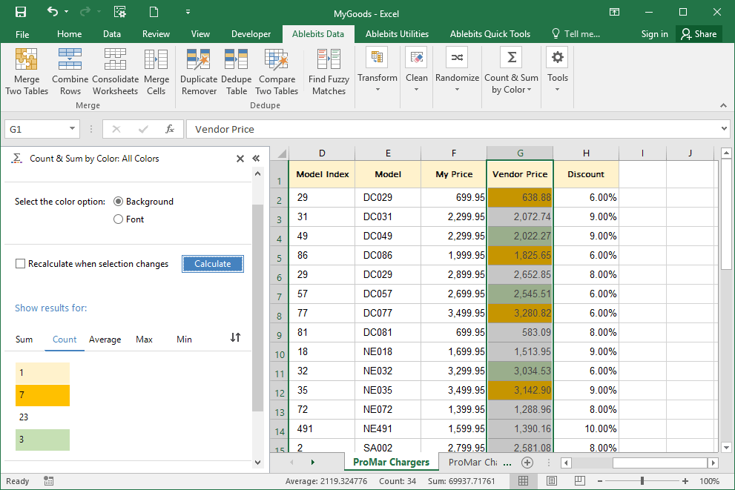Screen dimensions: 735x490
Task: Launch Combine Rows tool
Action: coord(70,72)
